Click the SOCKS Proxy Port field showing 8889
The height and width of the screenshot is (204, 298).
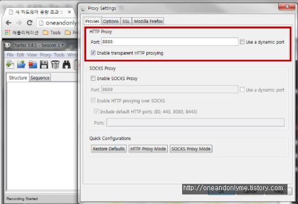(169, 90)
